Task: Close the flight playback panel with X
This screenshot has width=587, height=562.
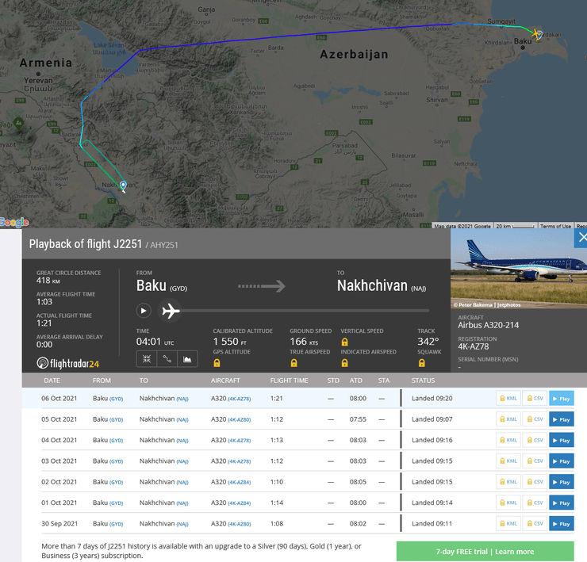Action: click(581, 238)
